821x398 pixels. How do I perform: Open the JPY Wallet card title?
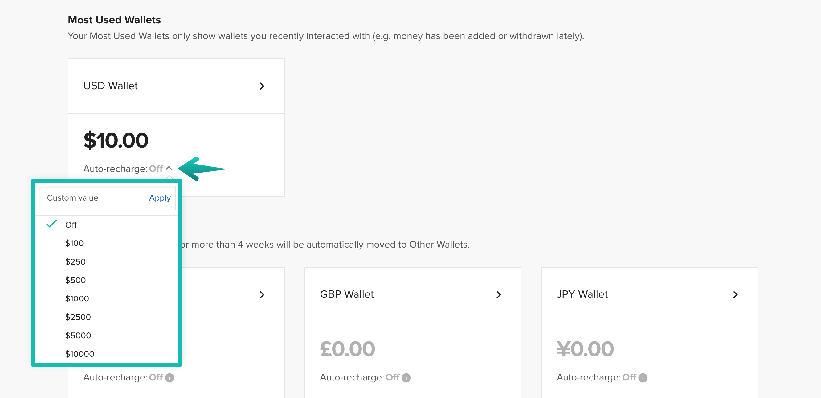(x=582, y=294)
